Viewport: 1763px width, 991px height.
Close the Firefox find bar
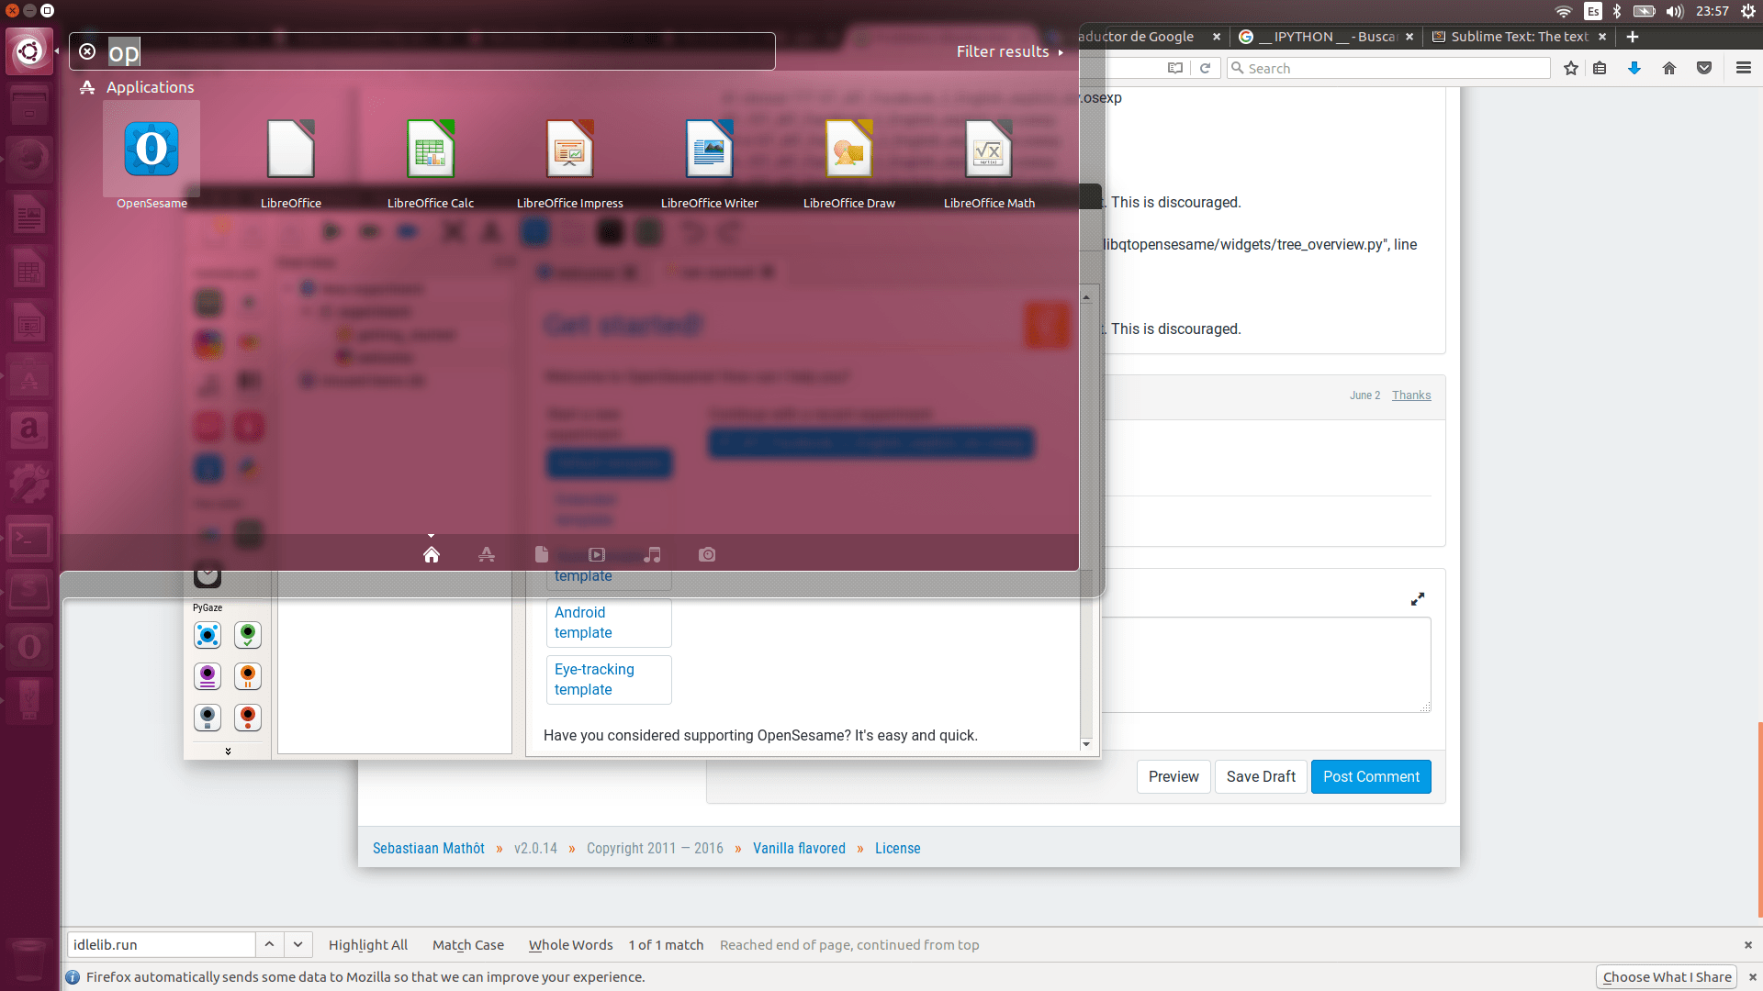(1748, 945)
